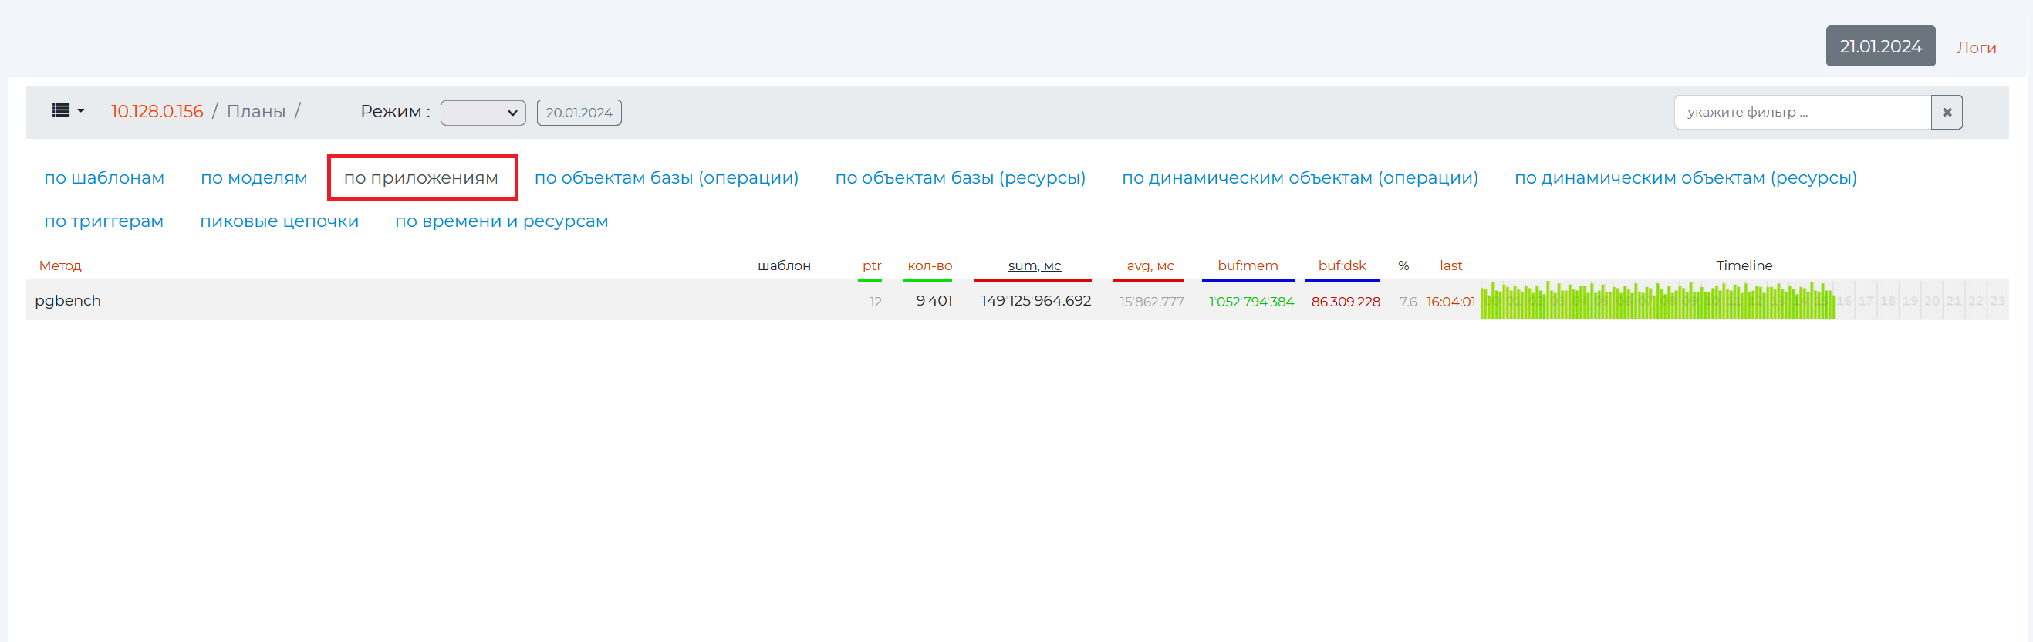Expand the Режим mode dropdown
Screen dimensions: 2033x642
click(482, 112)
